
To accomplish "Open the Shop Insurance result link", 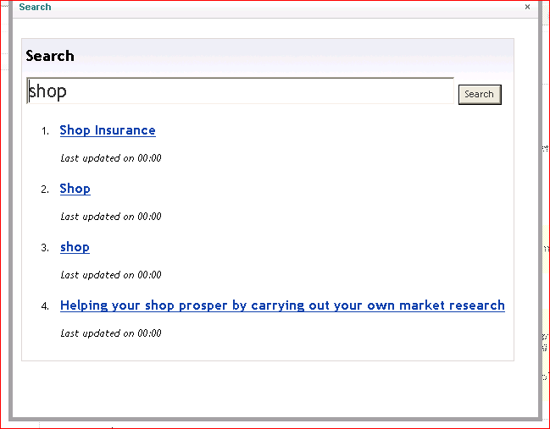I will coord(108,130).
